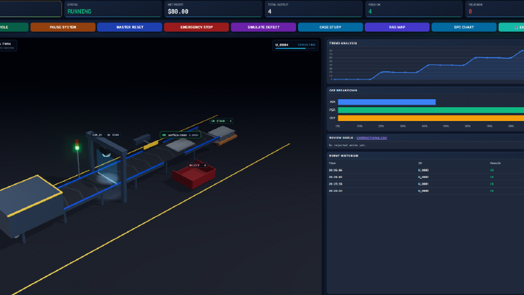
Task: Click the orange QLY bar in OEE Breakdown
Action: [x=431, y=118]
